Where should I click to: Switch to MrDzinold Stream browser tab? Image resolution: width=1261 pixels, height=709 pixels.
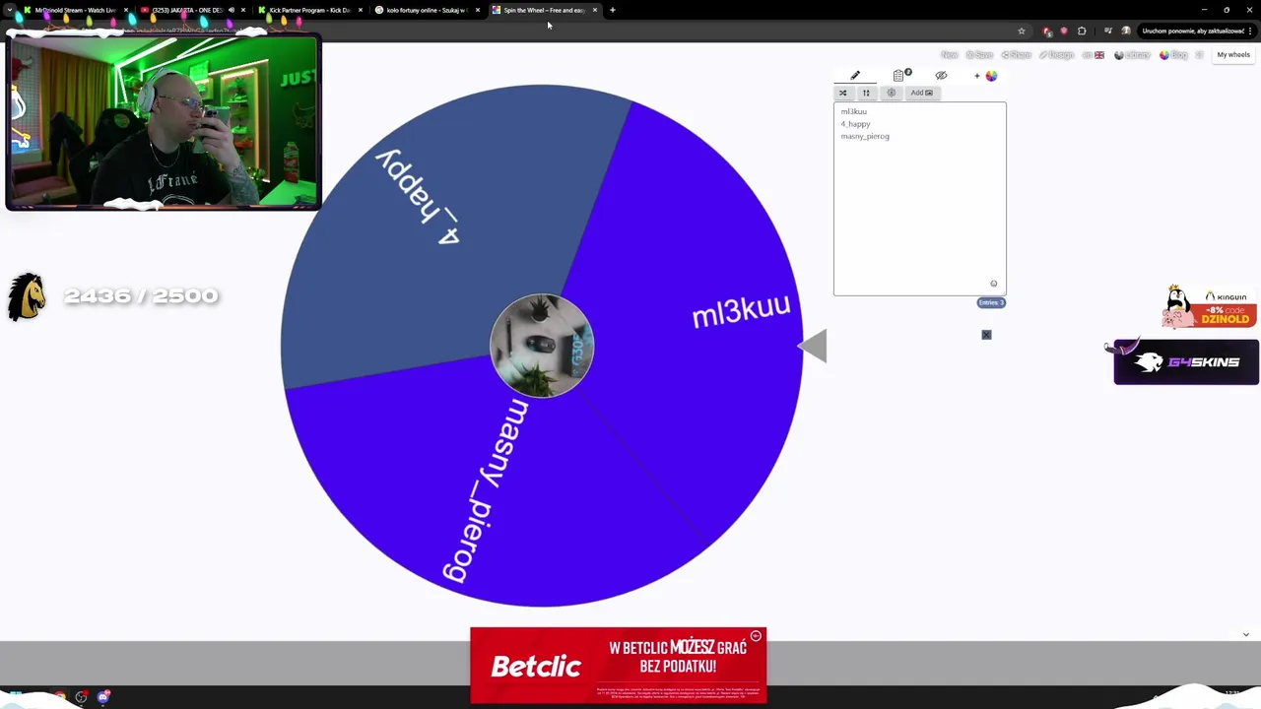74,10
